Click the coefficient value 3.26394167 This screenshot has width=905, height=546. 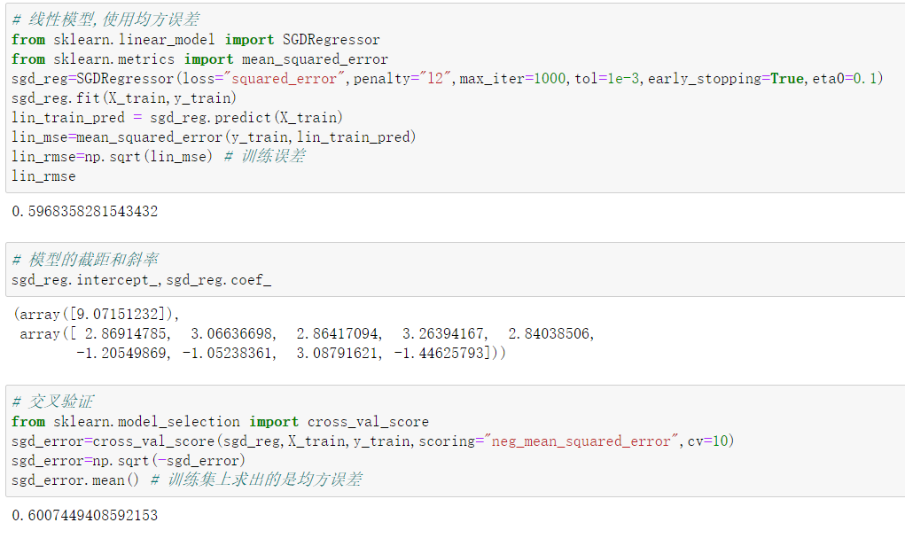click(444, 333)
